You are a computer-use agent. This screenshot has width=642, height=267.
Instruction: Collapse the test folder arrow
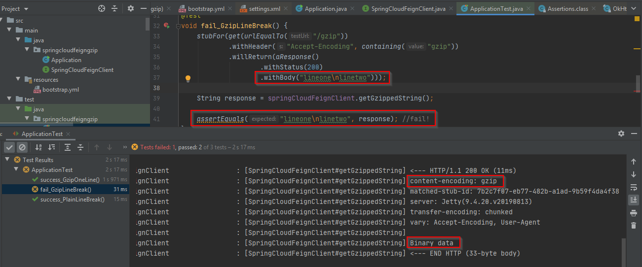tap(10, 100)
